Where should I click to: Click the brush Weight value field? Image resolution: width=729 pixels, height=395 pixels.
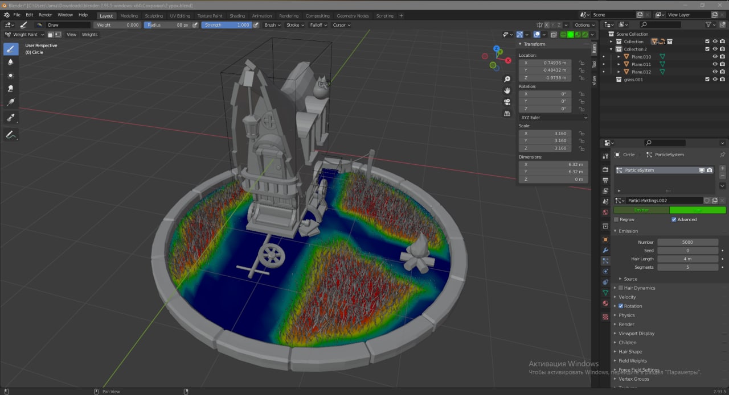117,25
